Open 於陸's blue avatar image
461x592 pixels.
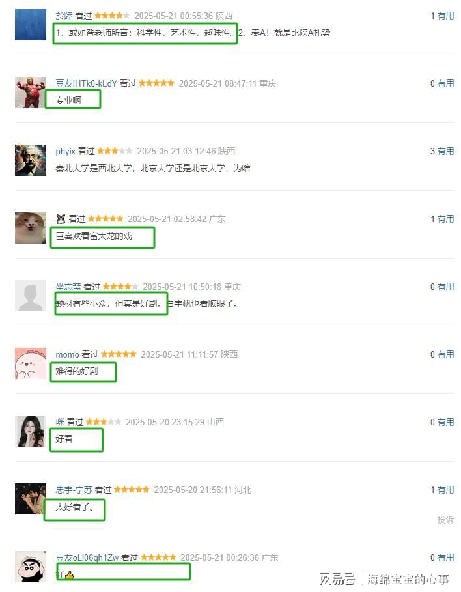pyautogui.click(x=31, y=25)
